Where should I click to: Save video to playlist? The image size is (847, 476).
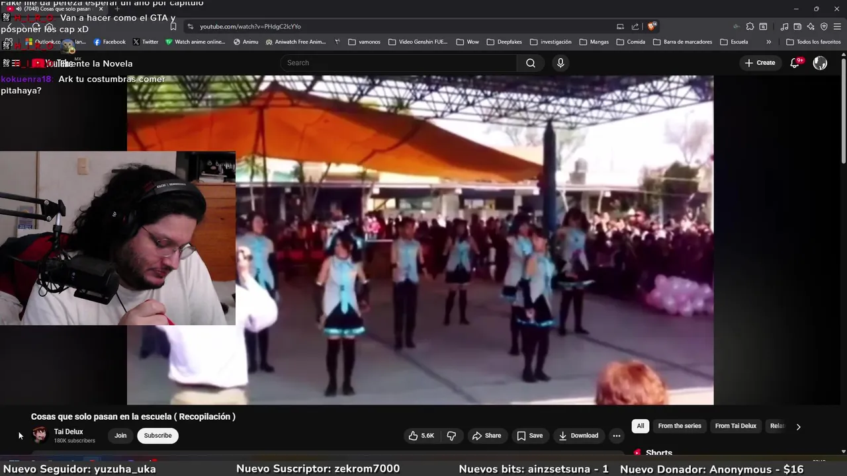point(530,436)
